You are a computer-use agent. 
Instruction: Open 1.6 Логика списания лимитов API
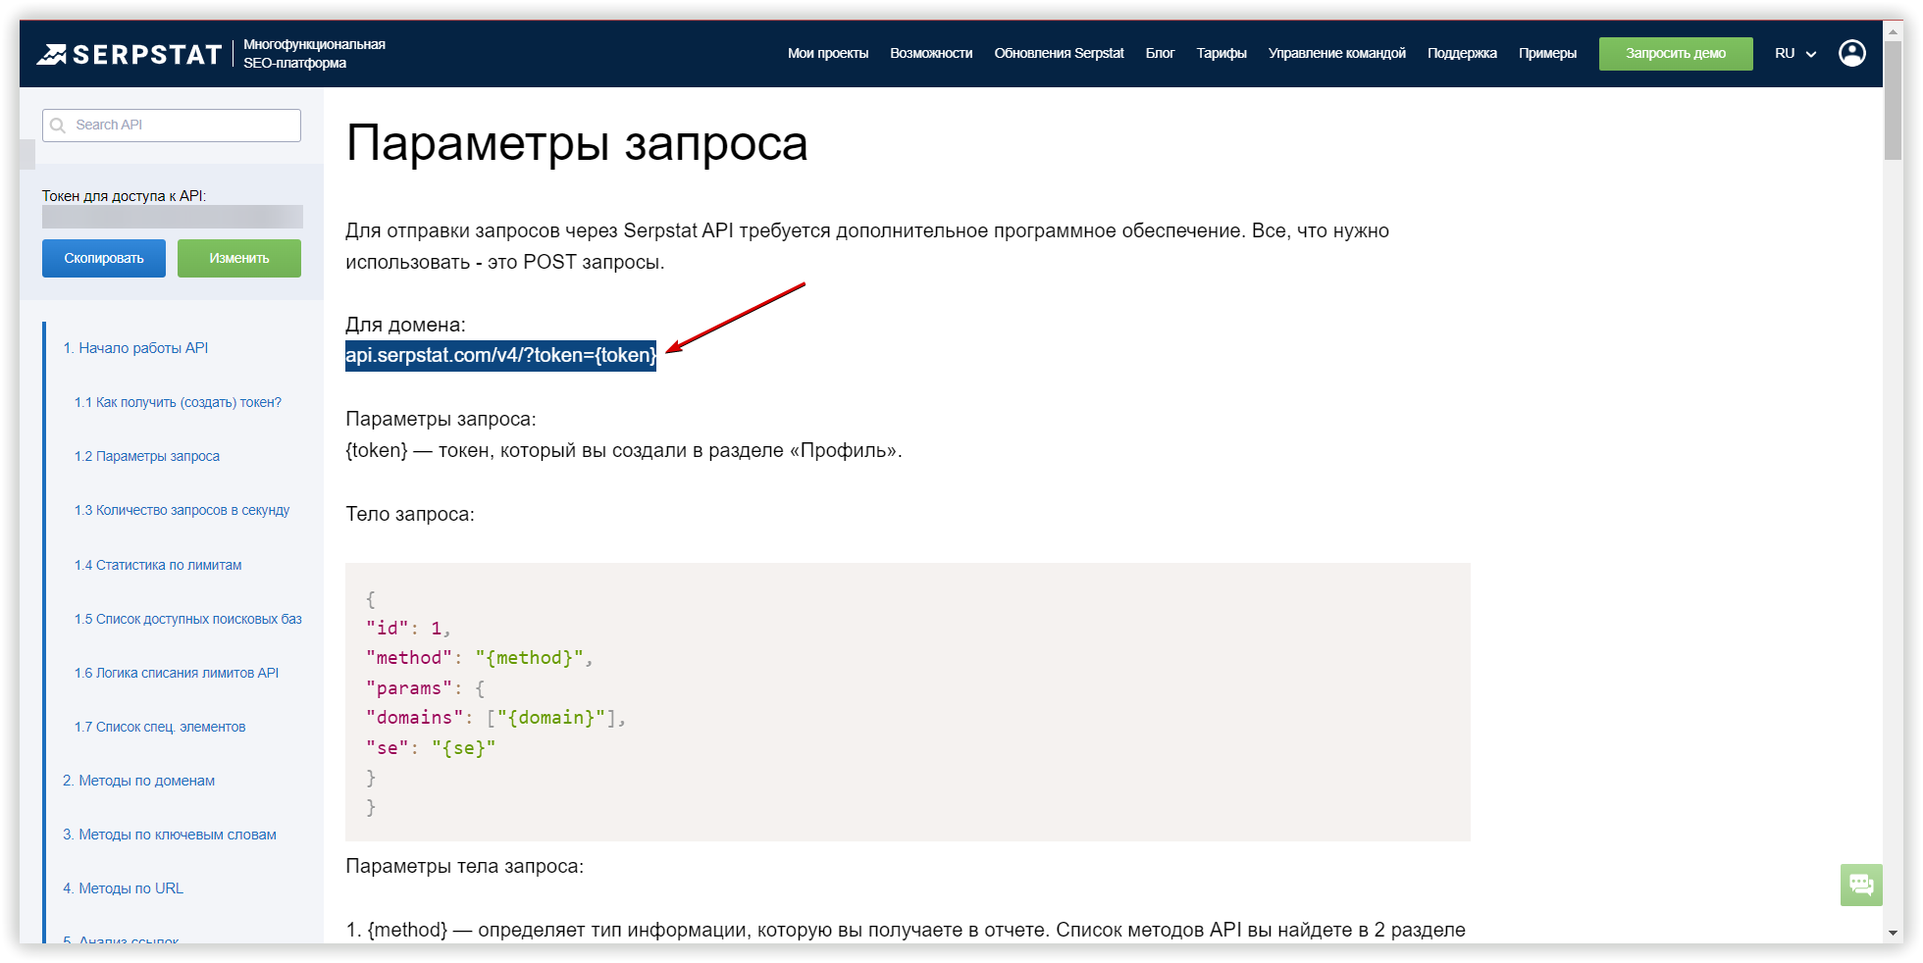(x=177, y=673)
